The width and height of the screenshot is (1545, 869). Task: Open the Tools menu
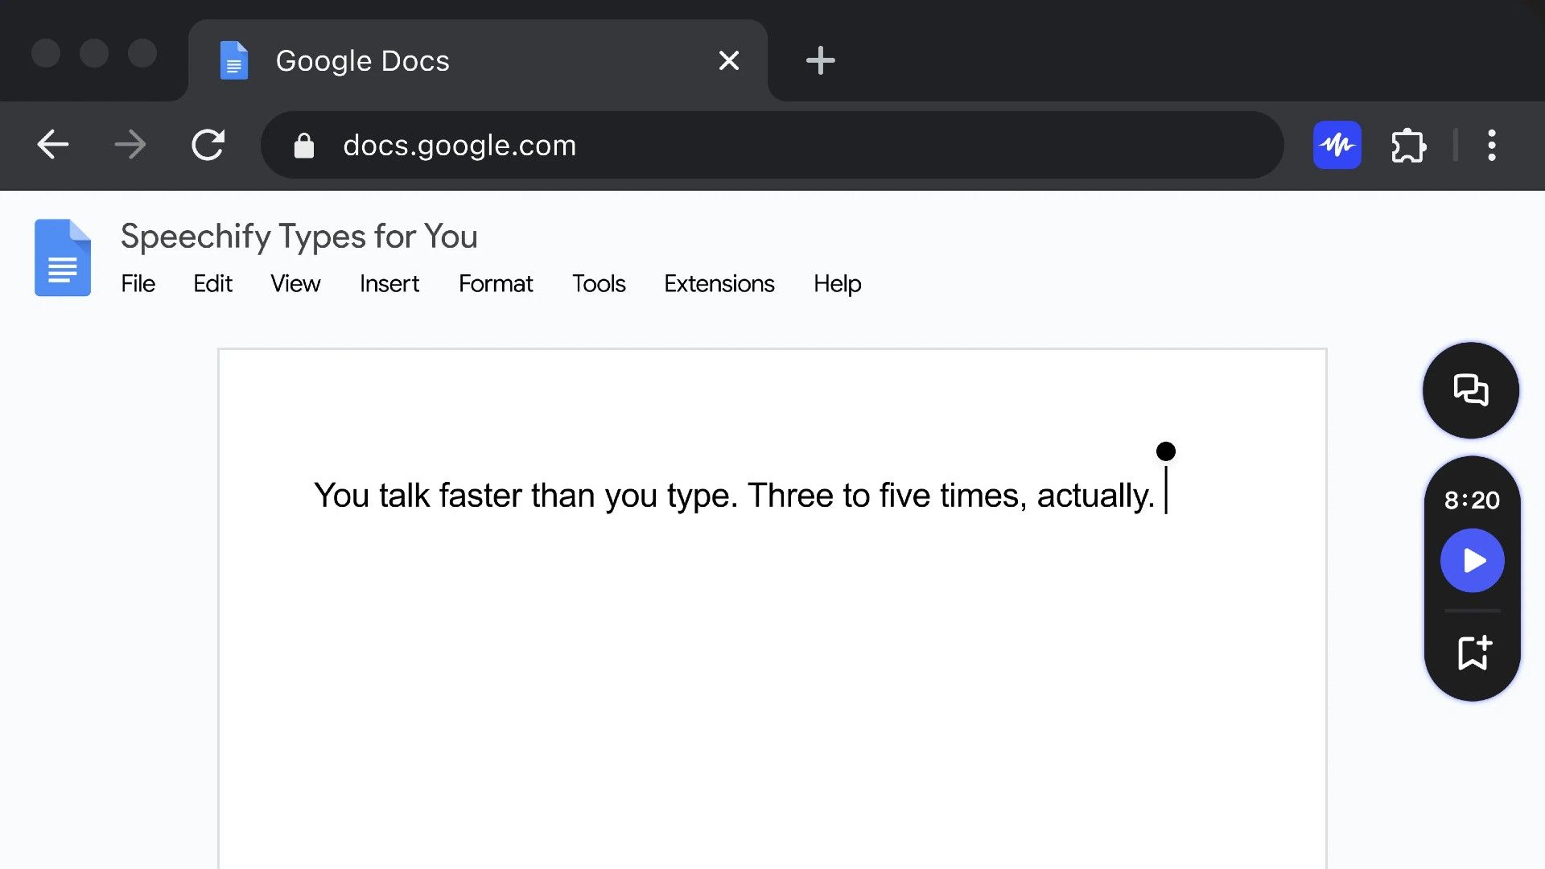(x=599, y=283)
